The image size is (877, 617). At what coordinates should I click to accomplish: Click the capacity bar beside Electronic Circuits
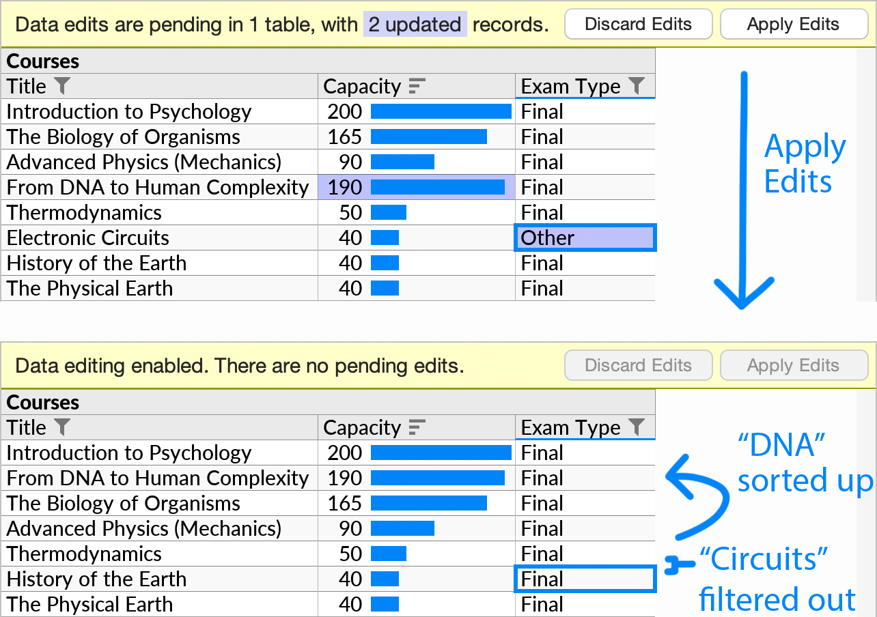385,238
